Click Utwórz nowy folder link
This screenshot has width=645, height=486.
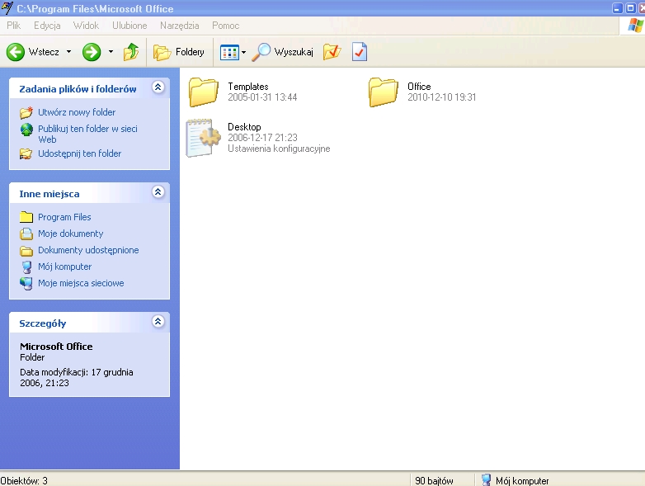click(77, 112)
